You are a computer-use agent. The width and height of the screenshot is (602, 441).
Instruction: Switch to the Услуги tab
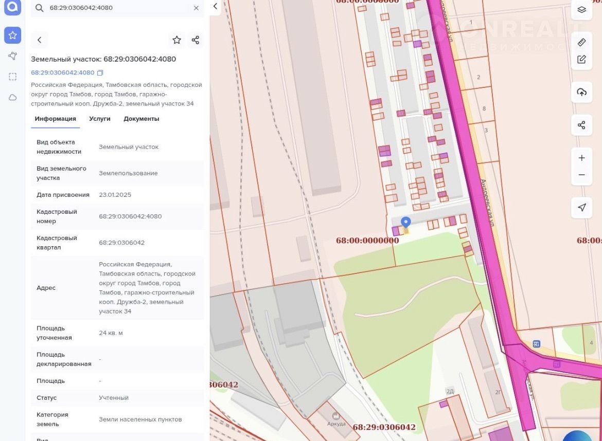pyautogui.click(x=99, y=119)
